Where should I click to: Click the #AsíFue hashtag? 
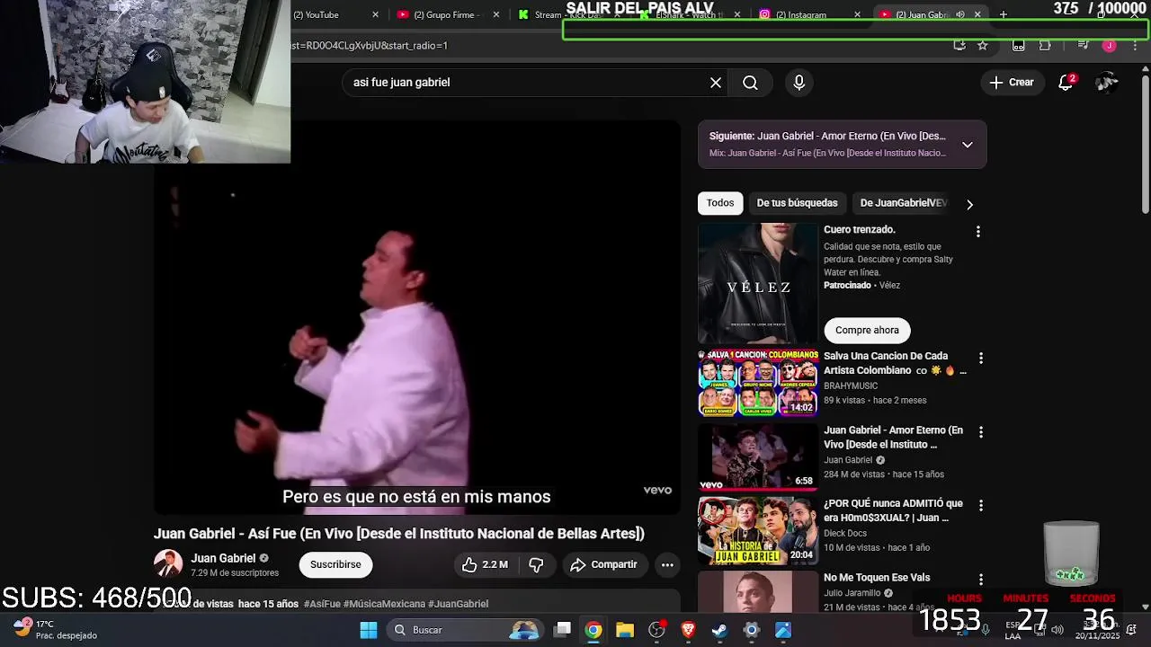pyautogui.click(x=322, y=604)
